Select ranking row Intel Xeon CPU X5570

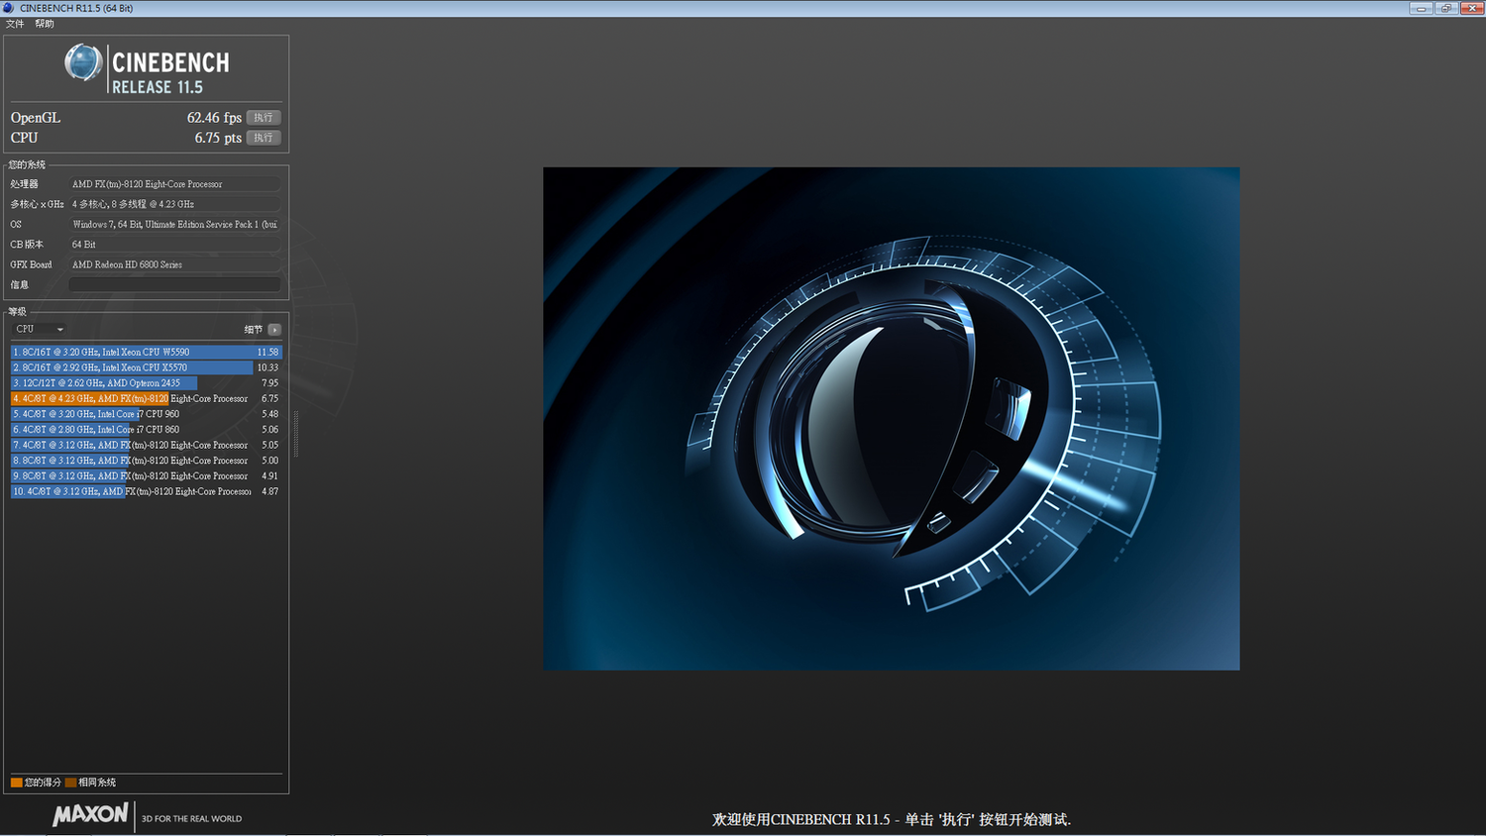click(147, 367)
